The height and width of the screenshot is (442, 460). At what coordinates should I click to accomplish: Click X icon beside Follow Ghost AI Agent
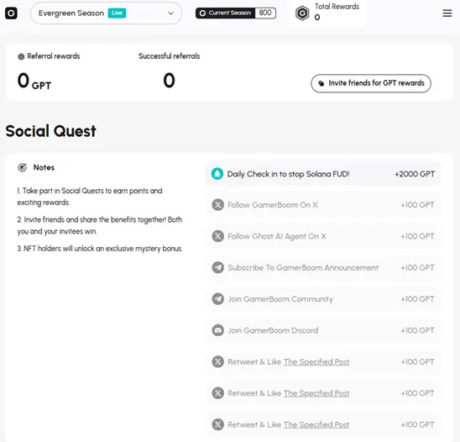click(x=218, y=236)
